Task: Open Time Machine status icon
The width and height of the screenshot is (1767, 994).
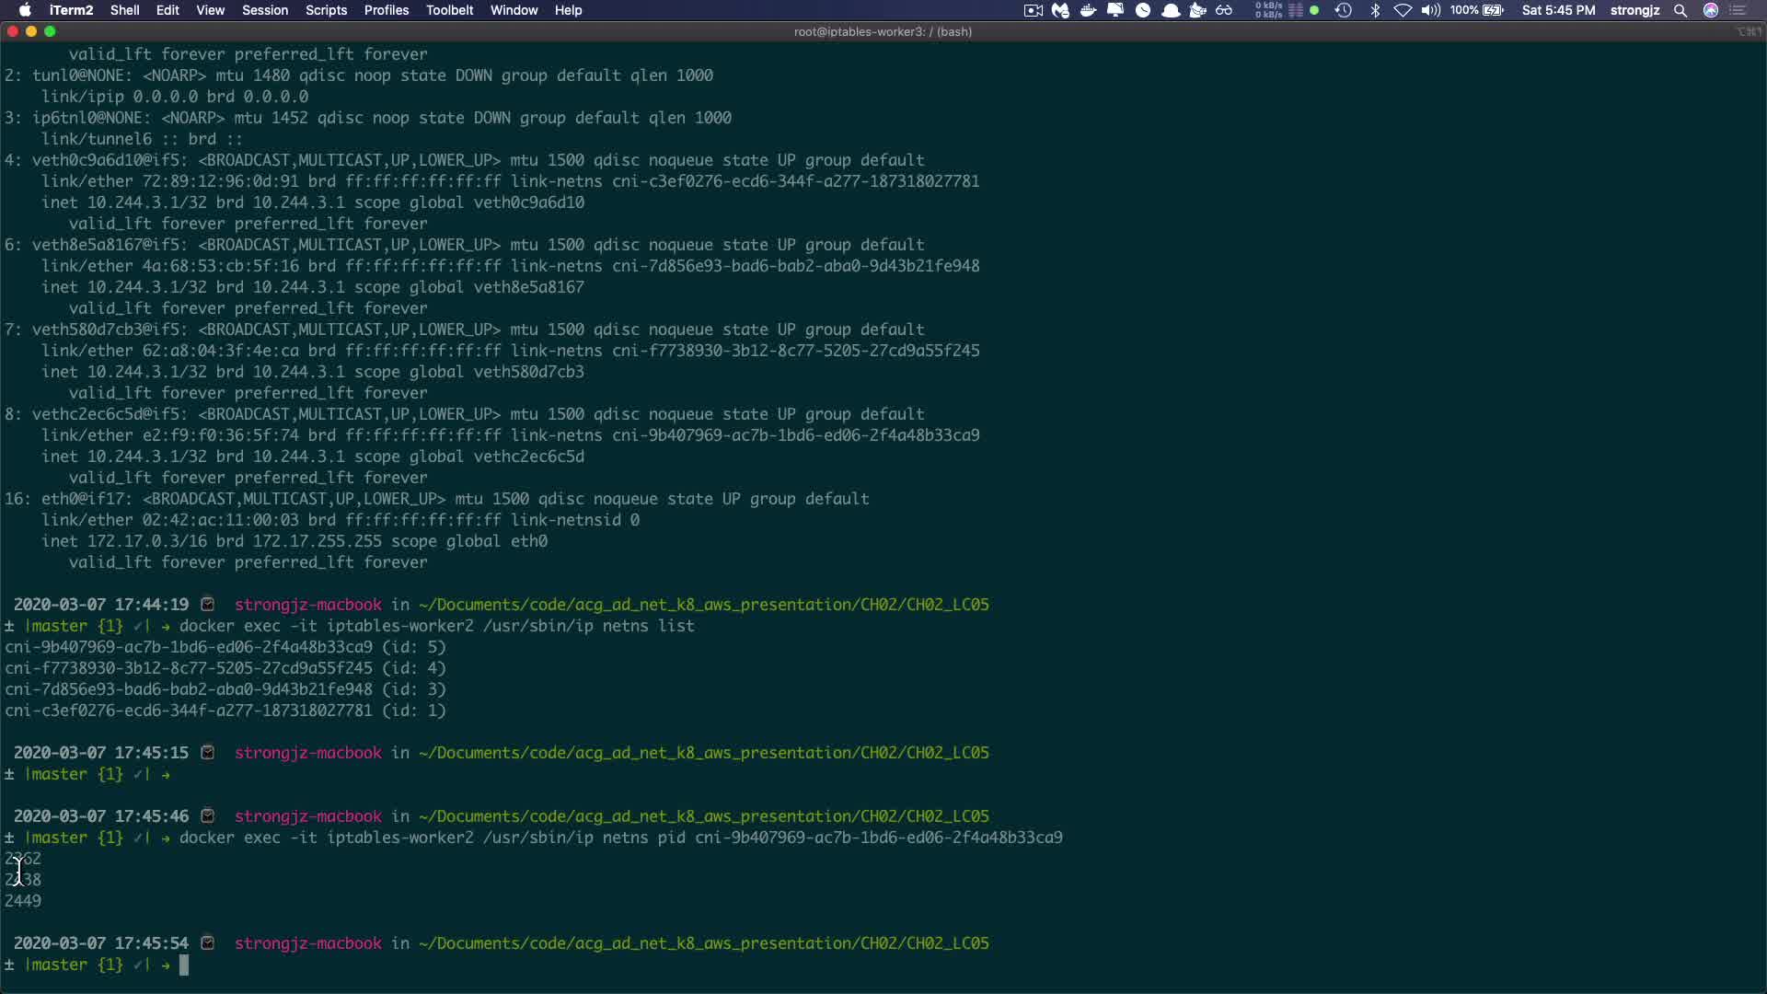Action: [x=1343, y=10]
